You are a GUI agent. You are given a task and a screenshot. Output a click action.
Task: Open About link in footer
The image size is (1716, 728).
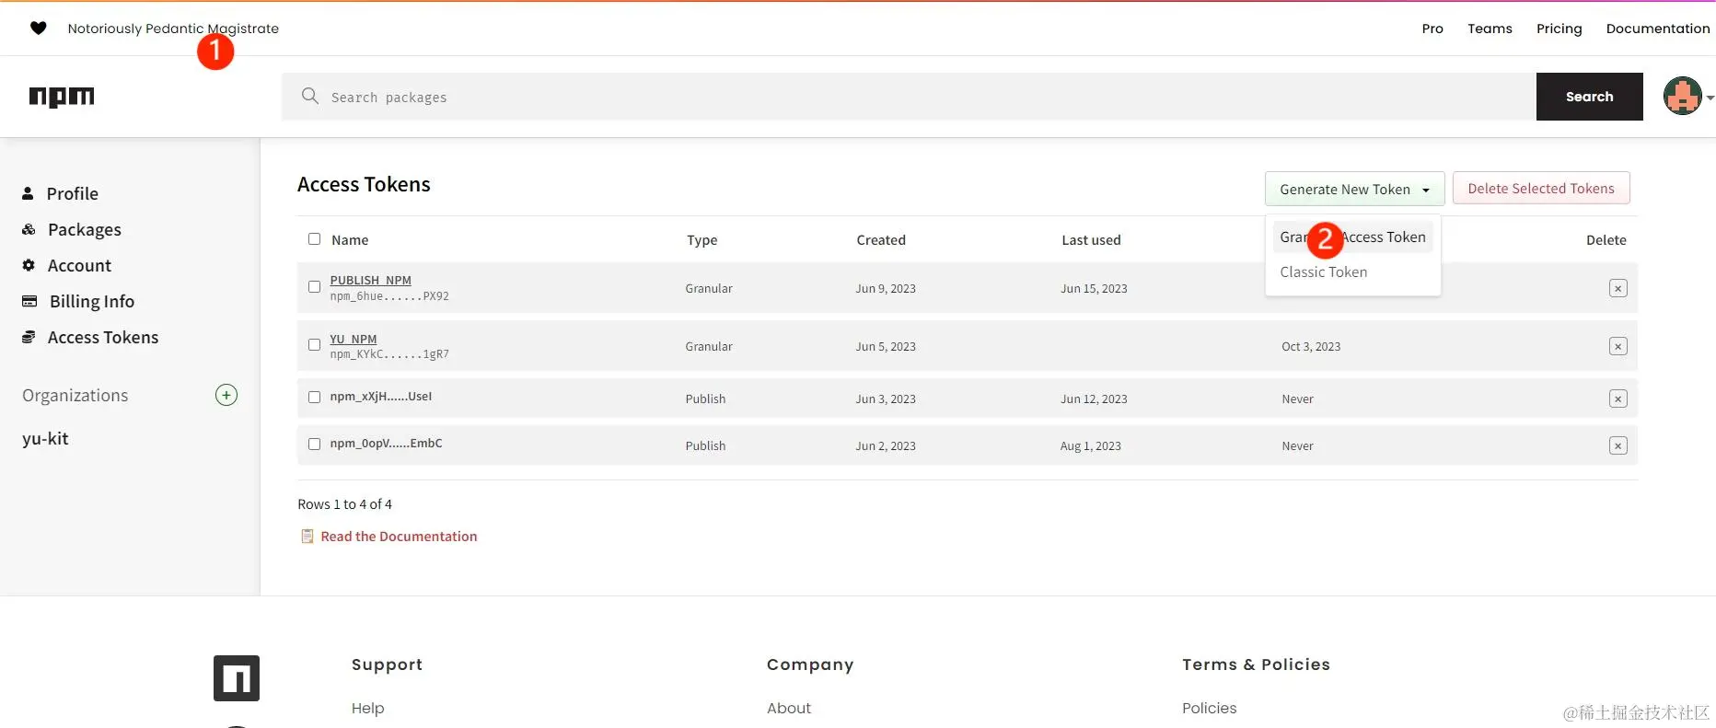[x=789, y=708]
